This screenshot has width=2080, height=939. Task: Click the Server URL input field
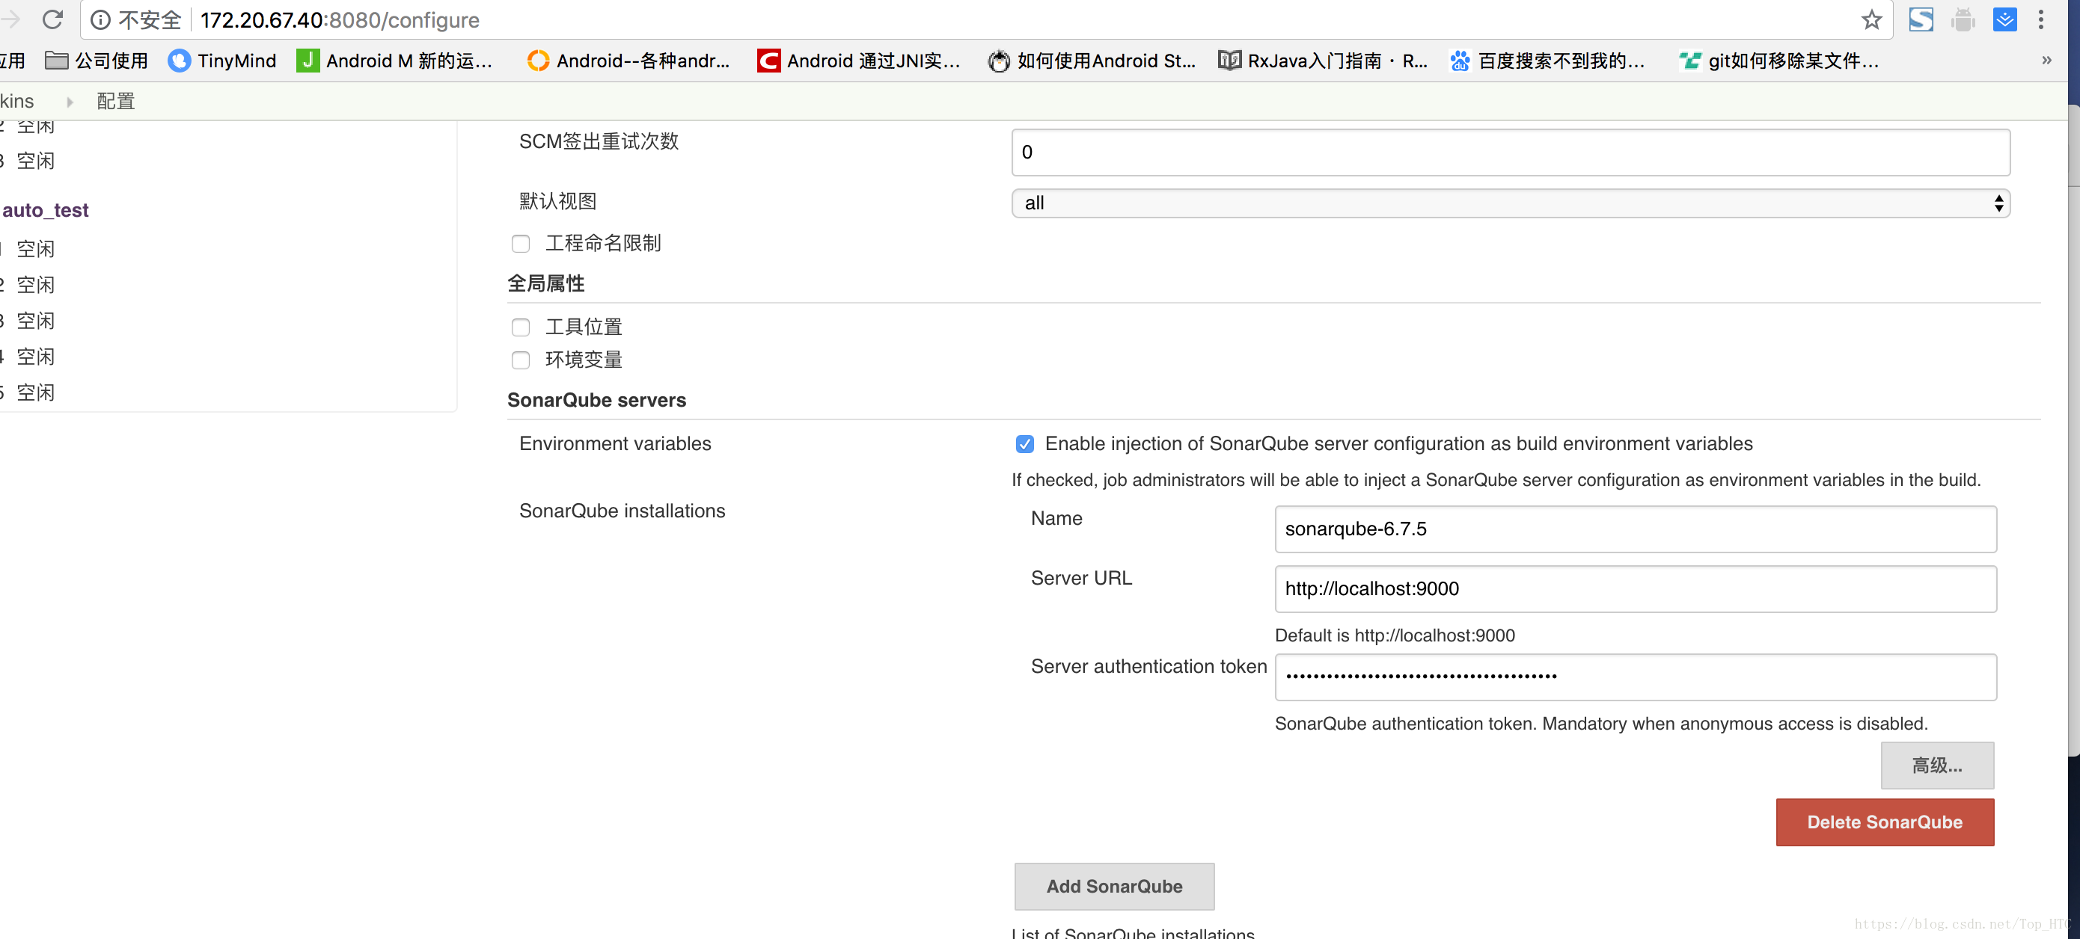(x=1635, y=589)
